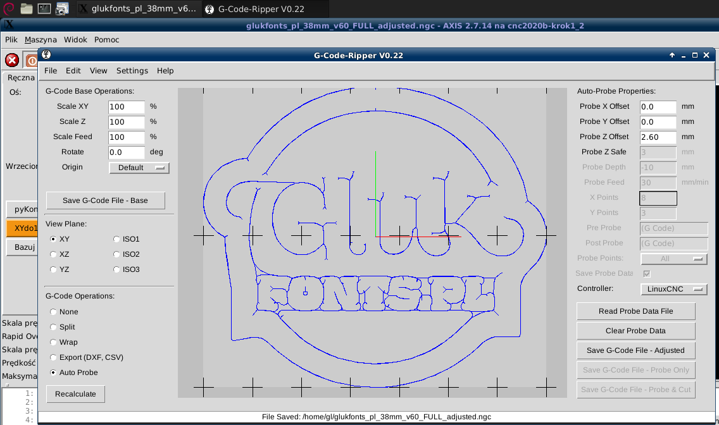Viewport: 719px width, 425px height.
Task: Click the Post Probe G Code field
Action: click(674, 243)
